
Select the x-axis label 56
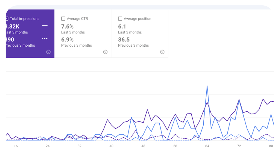175,146
